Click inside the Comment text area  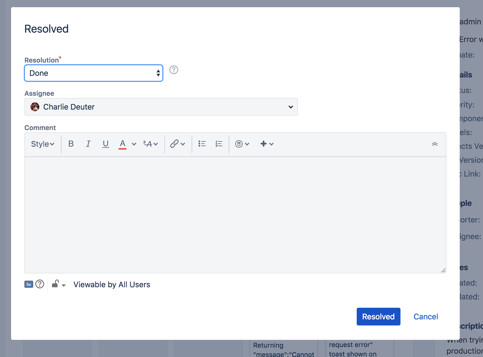pyautogui.click(x=235, y=215)
